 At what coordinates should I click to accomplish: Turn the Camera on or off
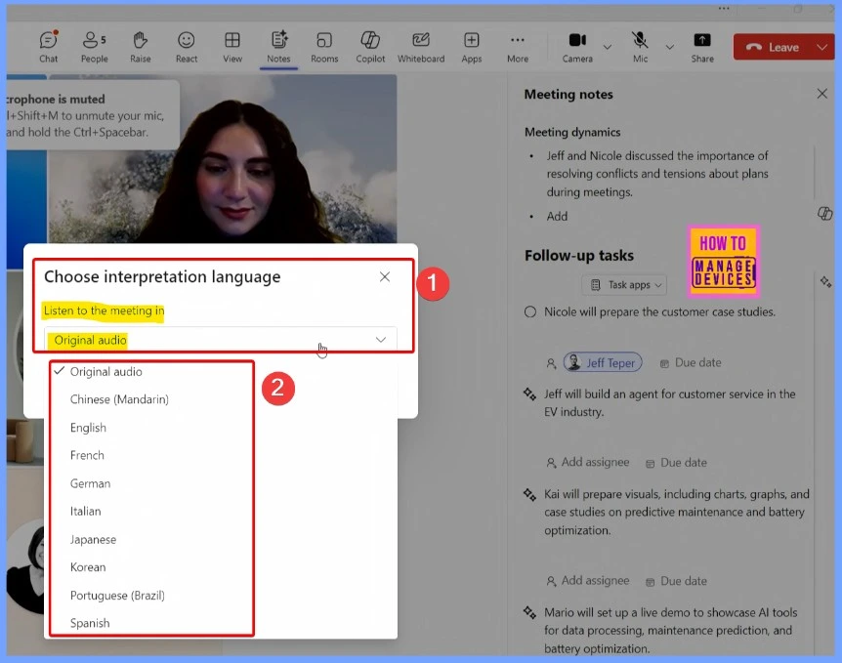[578, 47]
